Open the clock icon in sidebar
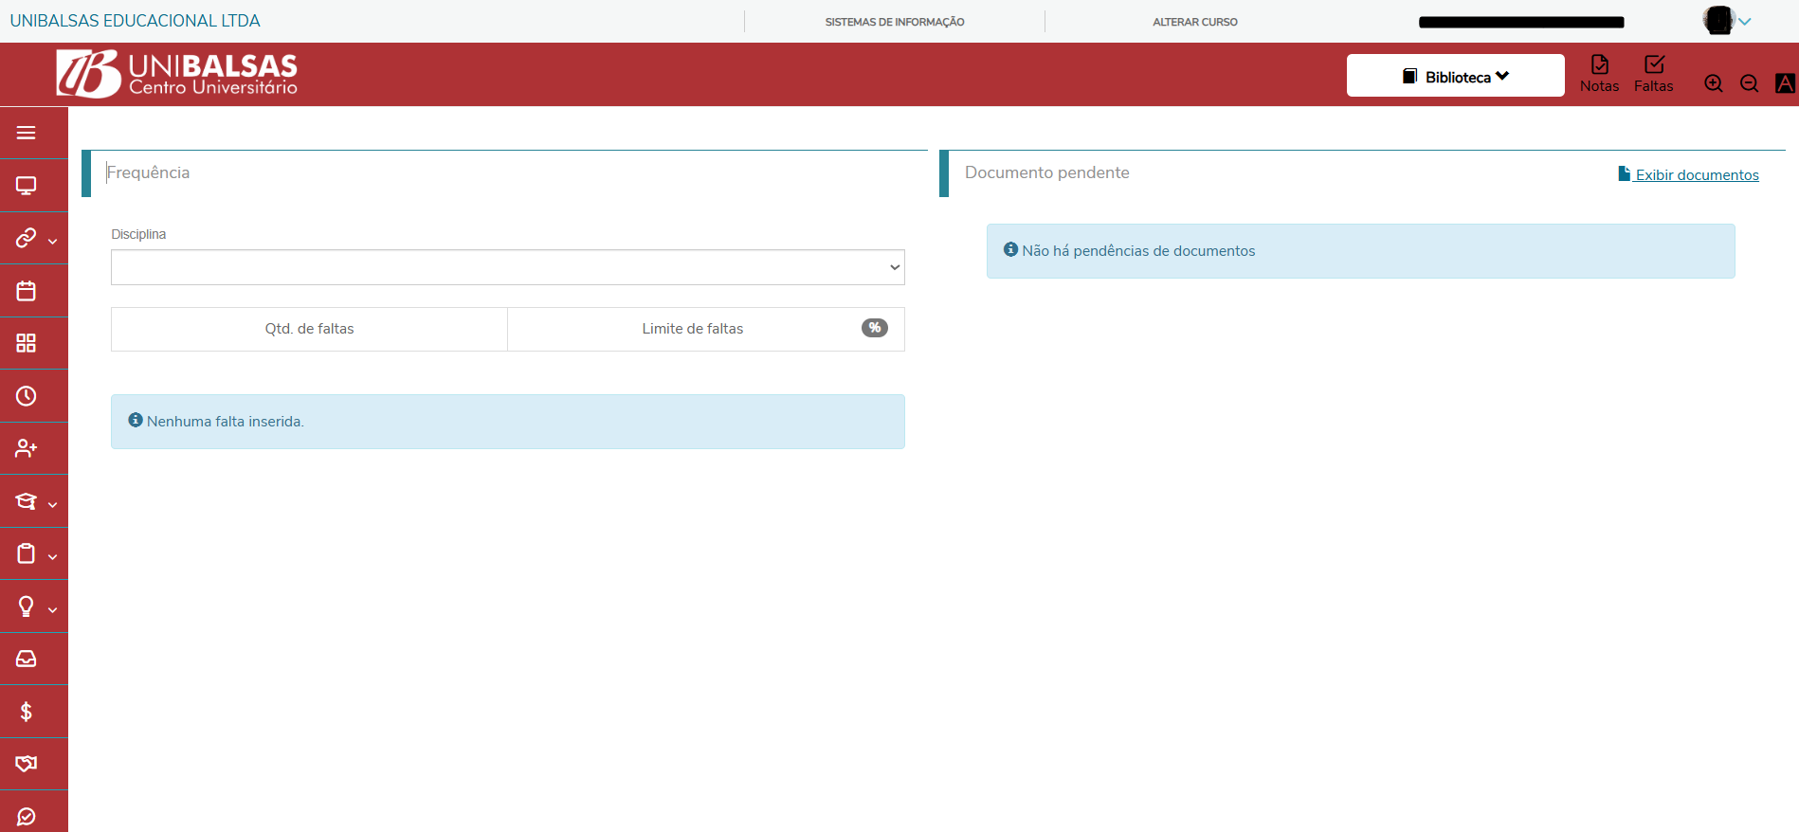 (x=27, y=396)
